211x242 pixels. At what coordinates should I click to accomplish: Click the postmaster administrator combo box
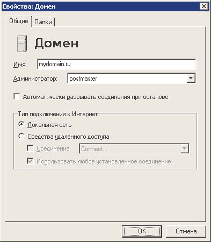[132, 79]
